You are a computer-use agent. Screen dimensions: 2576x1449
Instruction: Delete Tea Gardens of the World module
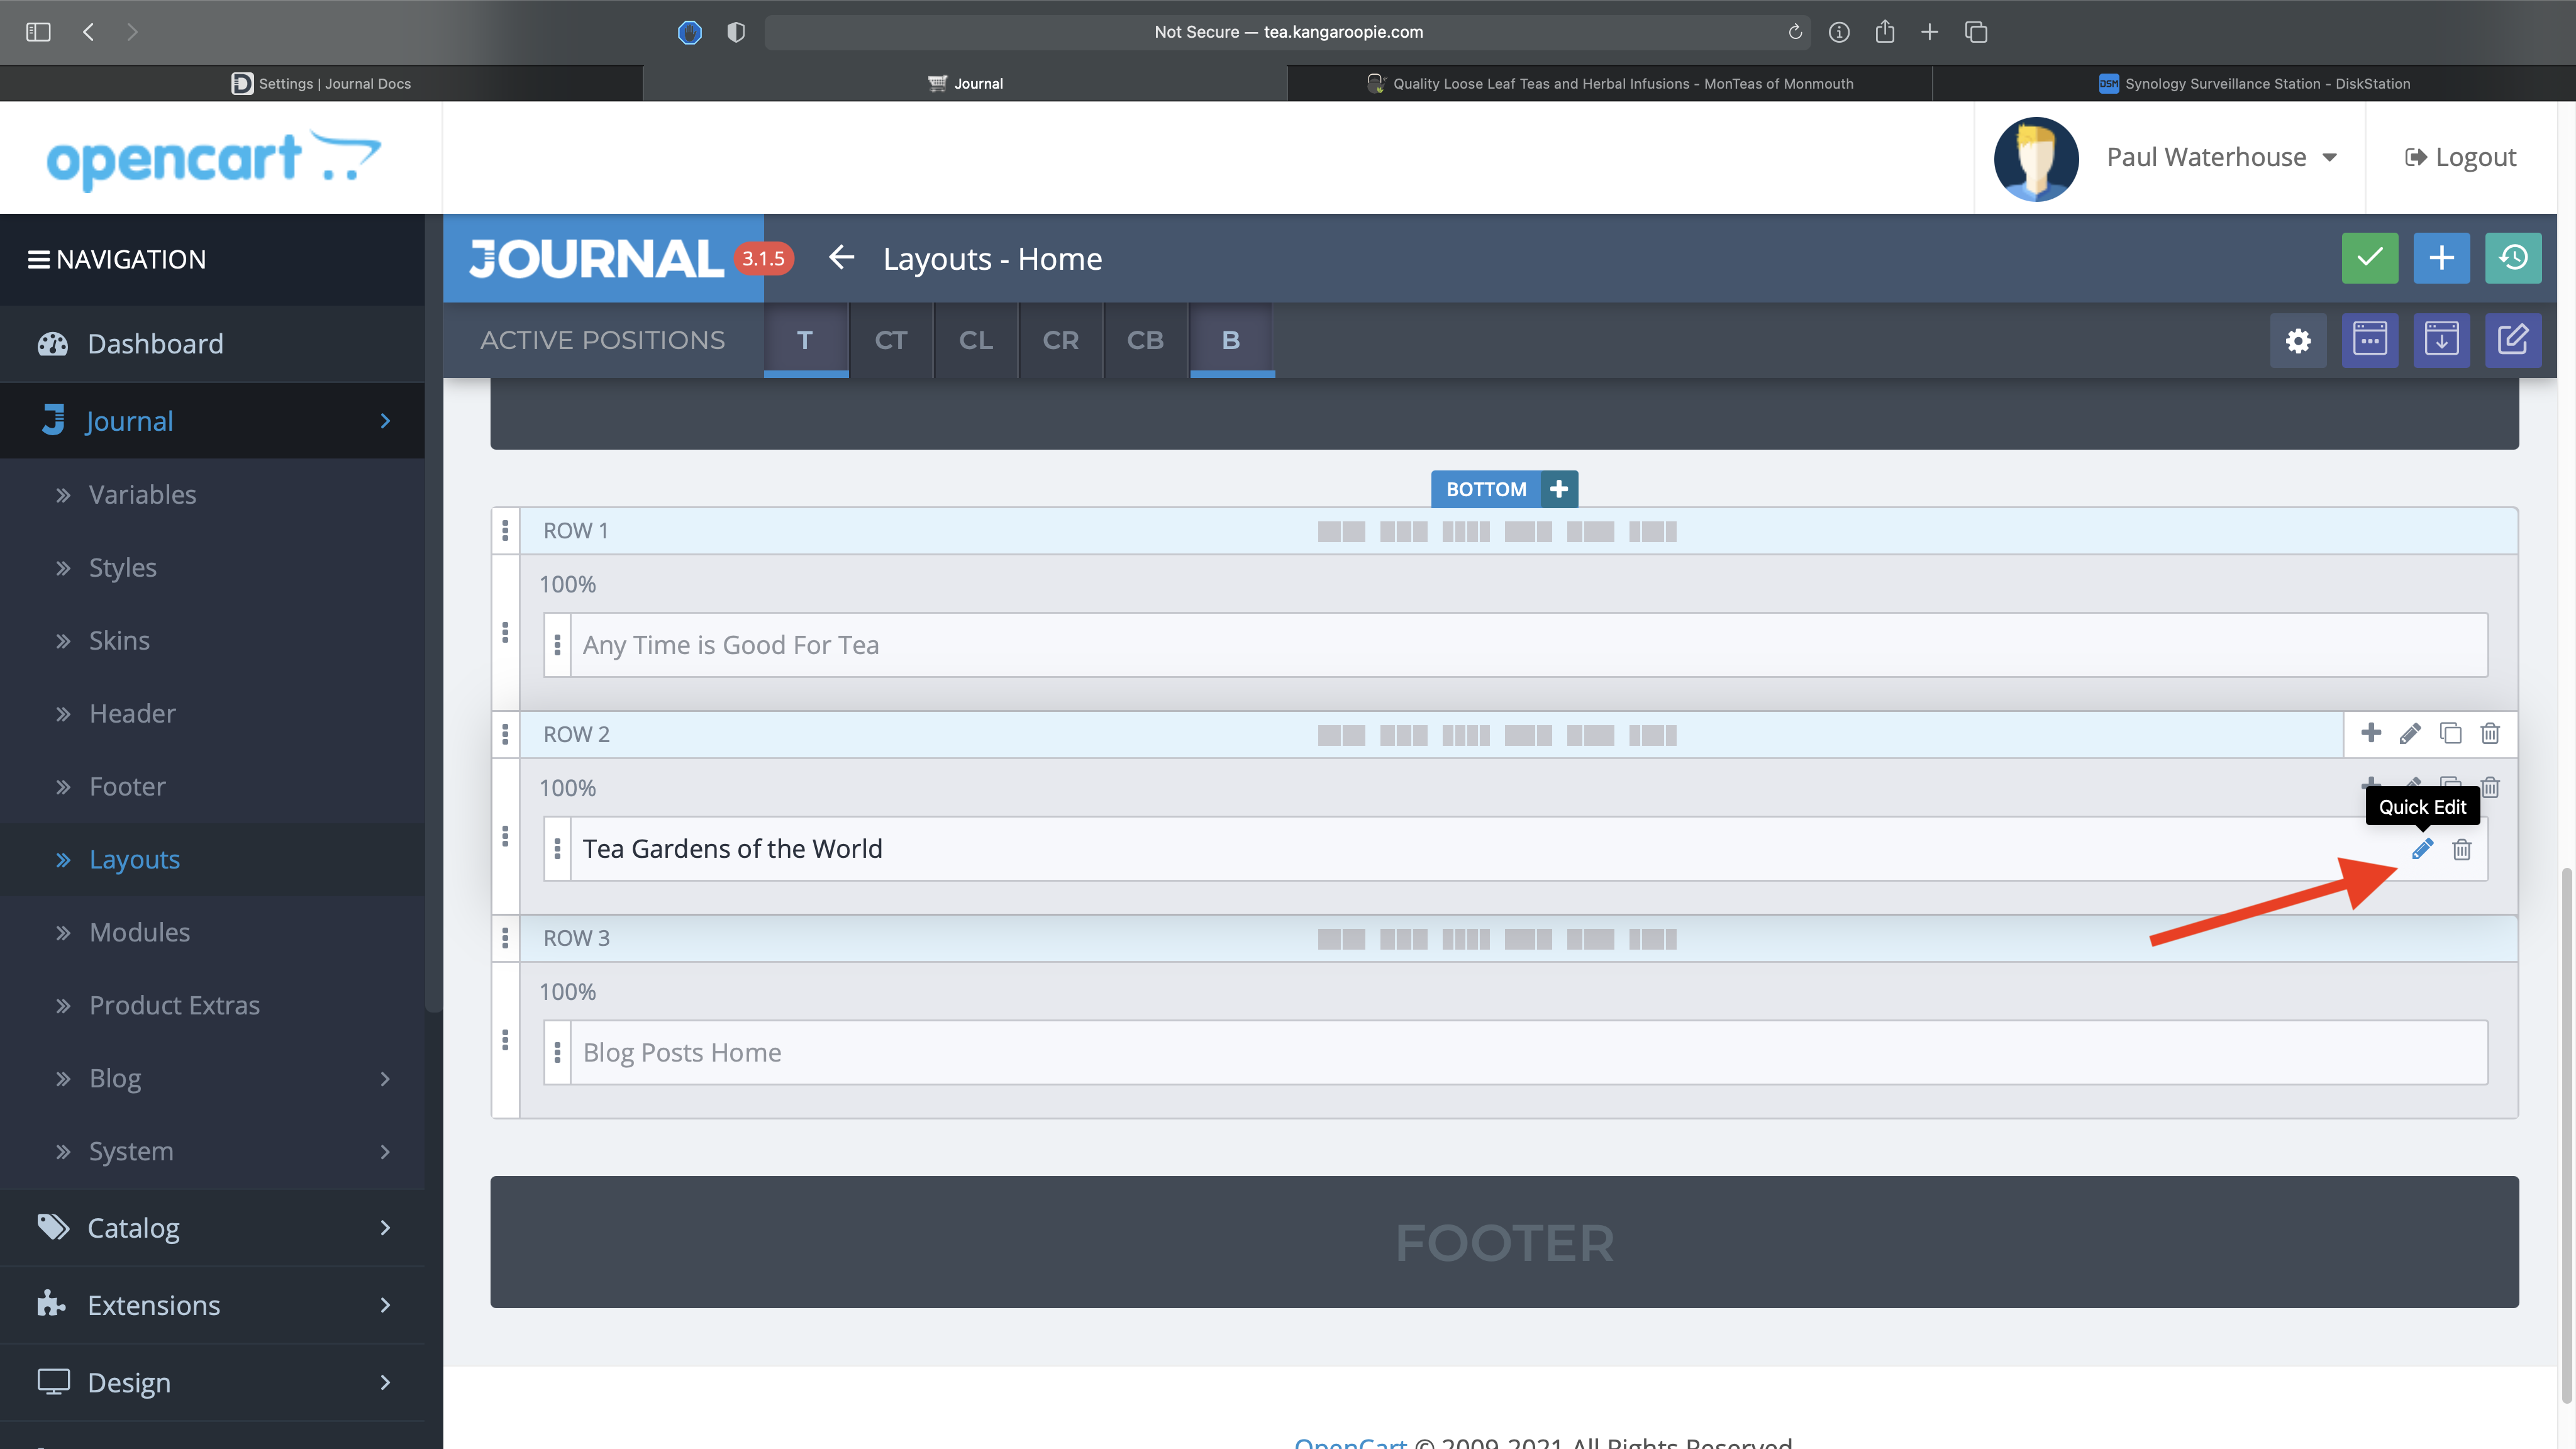(x=2461, y=850)
